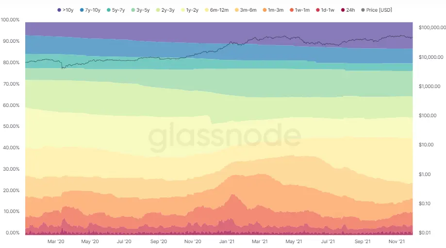Click the 50.00% y-axis label
446x248 pixels.
pyautogui.click(x=11, y=126)
